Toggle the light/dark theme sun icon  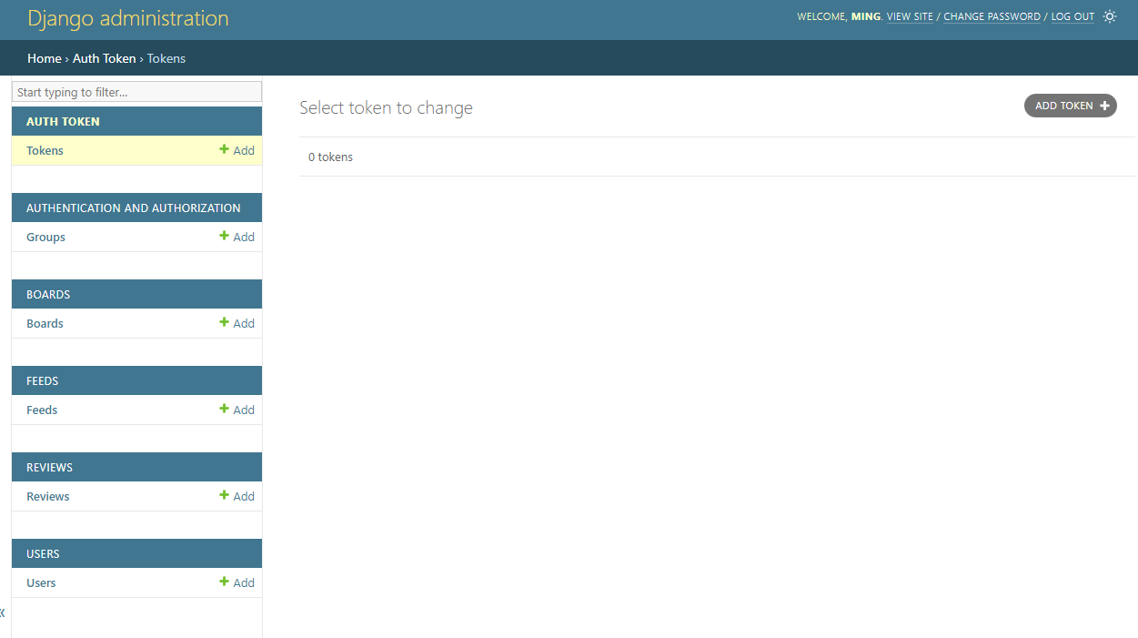pyautogui.click(x=1109, y=15)
